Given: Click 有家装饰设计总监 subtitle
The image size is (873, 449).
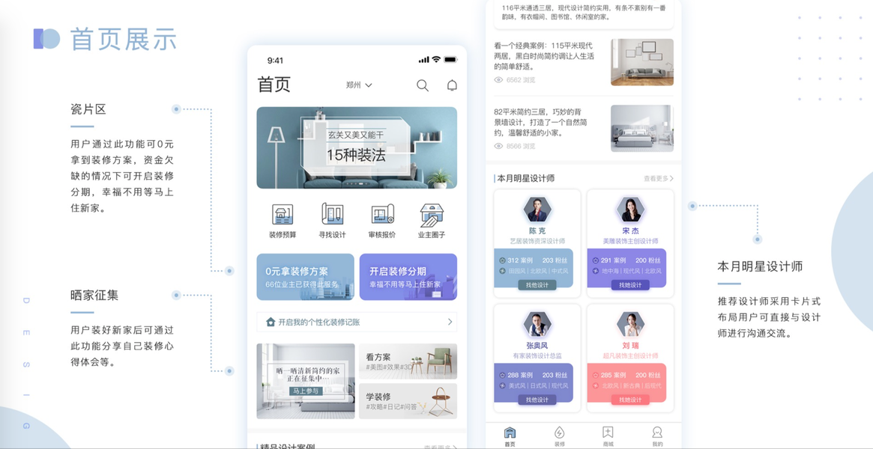Looking at the screenshot, I should pyautogui.click(x=537, y=355).
